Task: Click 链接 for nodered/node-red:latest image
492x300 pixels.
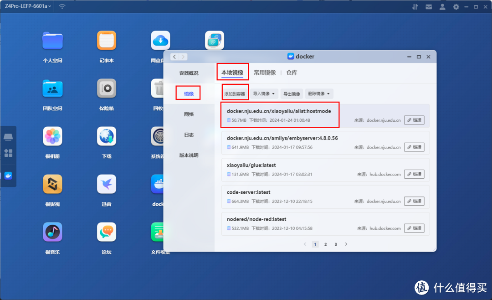Action: (x=414, y=228)
